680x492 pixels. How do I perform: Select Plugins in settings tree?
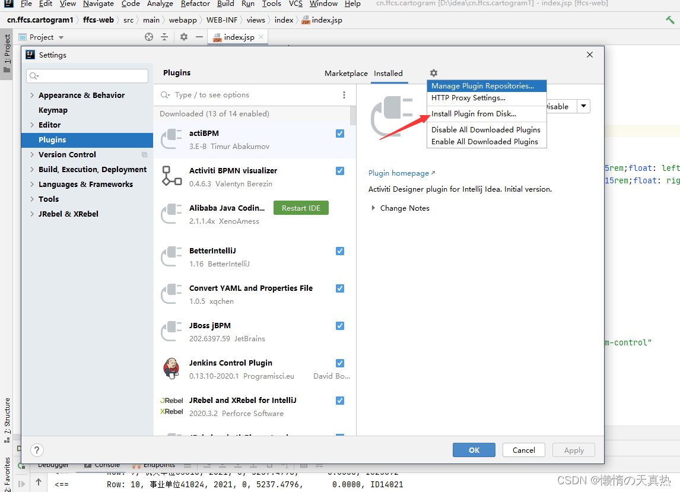point(87,139)
